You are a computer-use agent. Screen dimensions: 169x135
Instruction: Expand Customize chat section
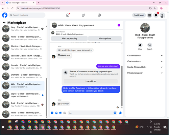point(145,55)
